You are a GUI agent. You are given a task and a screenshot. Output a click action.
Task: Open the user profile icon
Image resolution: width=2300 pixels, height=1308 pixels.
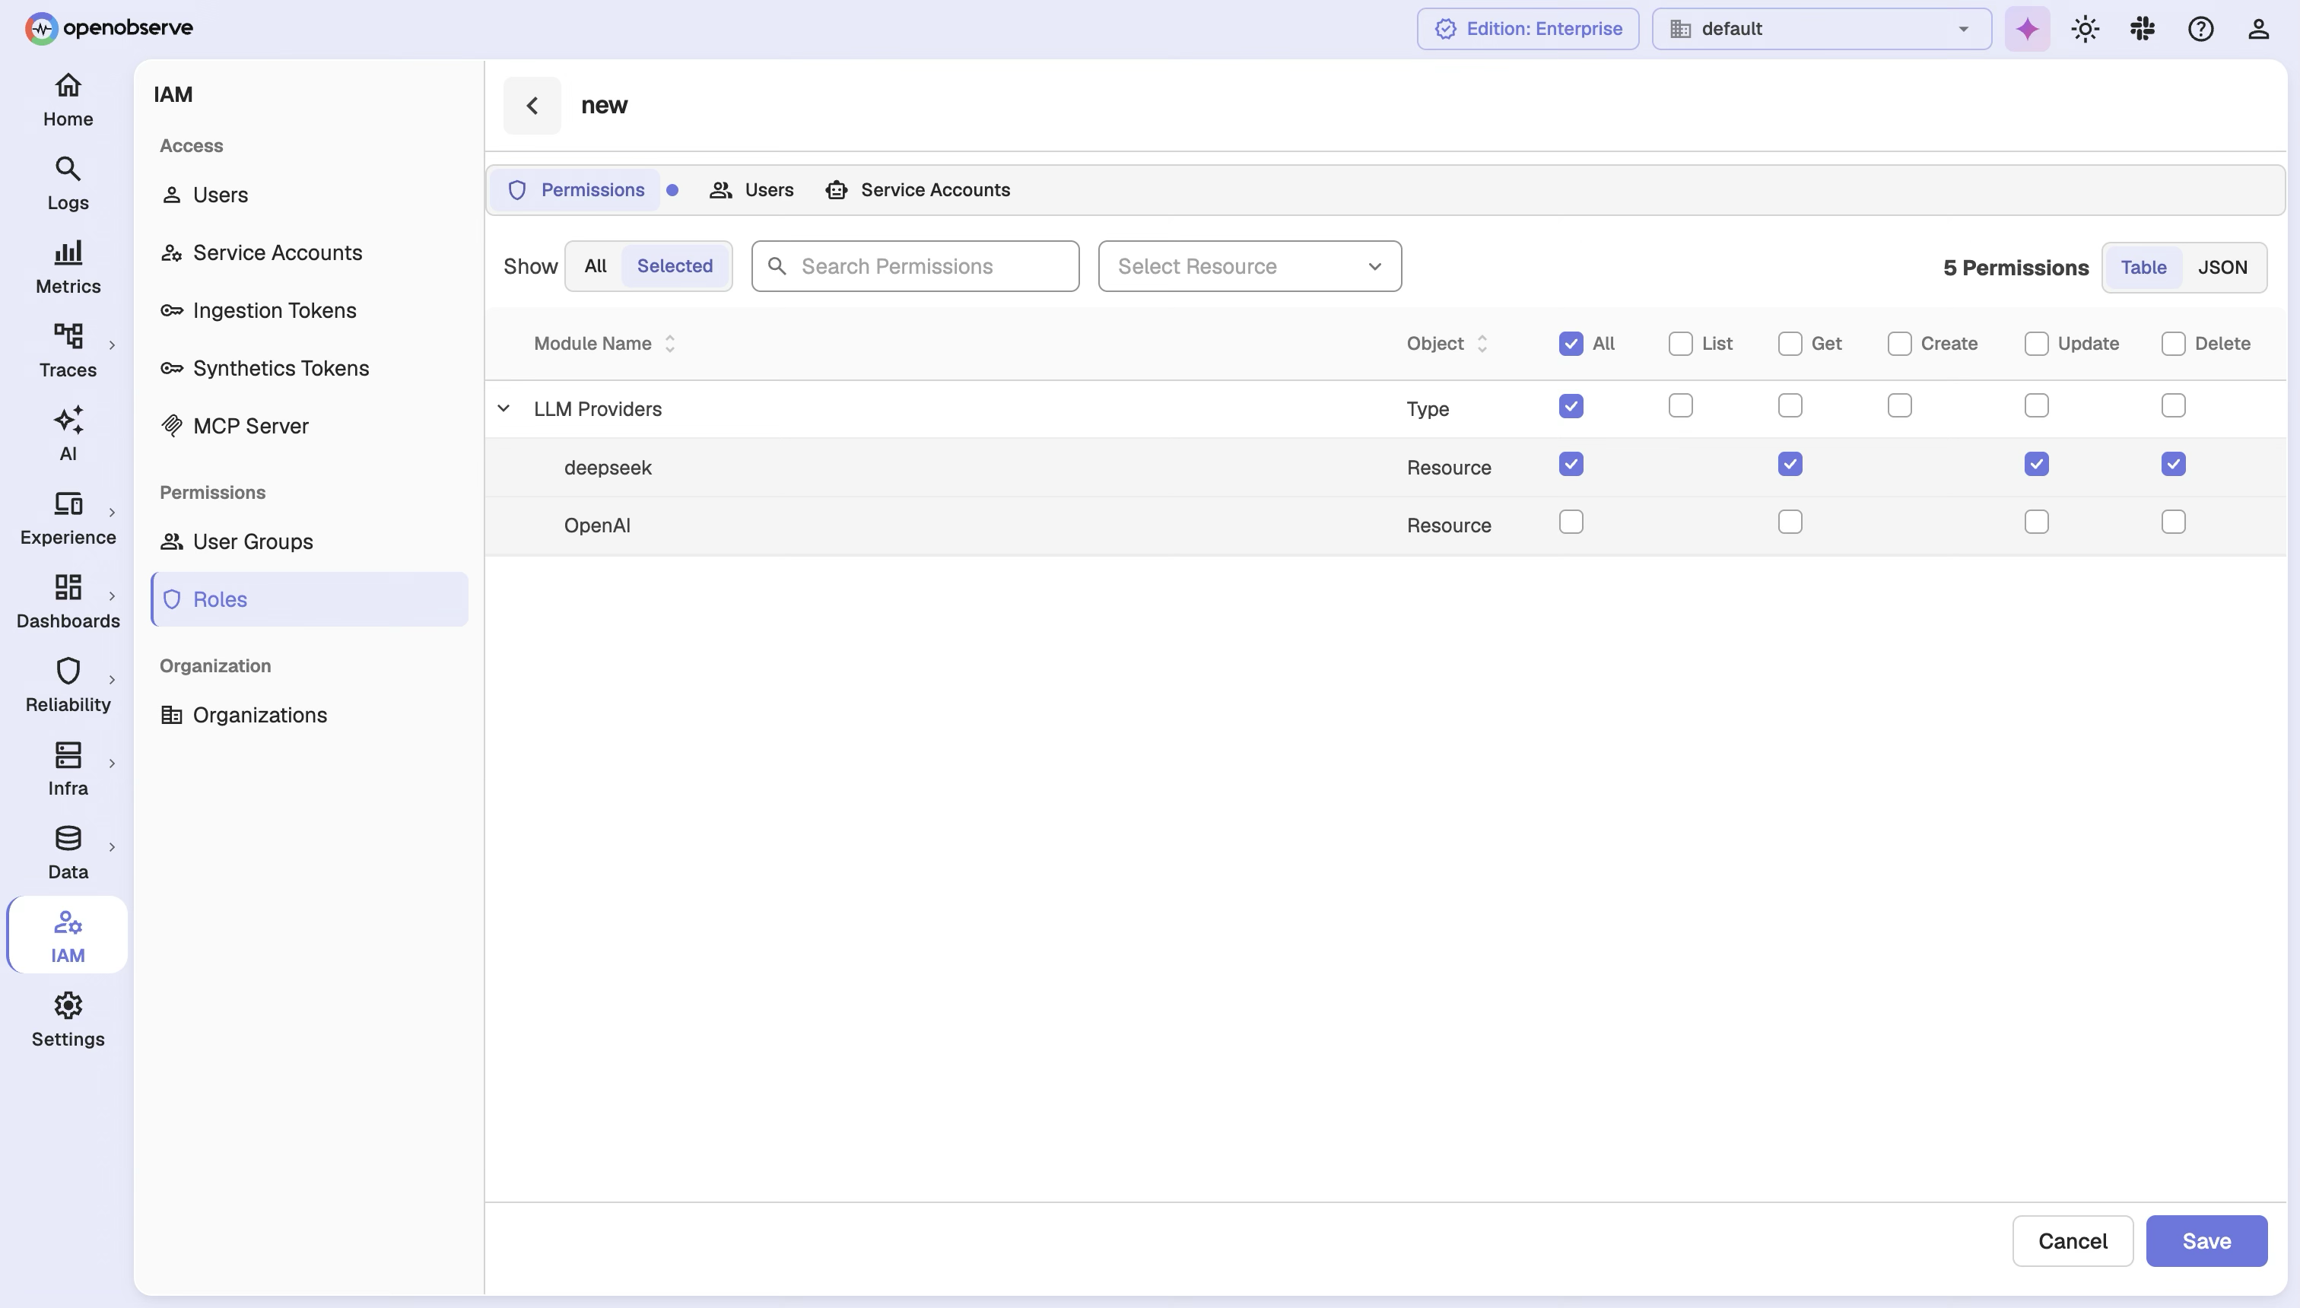pyautogui.click(x=2259, y=29)
